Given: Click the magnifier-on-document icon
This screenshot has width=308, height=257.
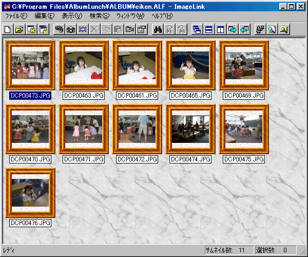Looking at the screenshot, I should (272, 30).
